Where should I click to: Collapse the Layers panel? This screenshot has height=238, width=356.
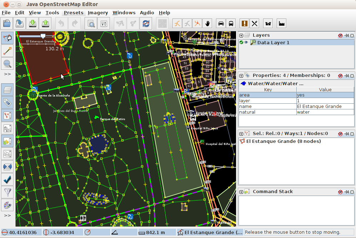pos(241,35)
